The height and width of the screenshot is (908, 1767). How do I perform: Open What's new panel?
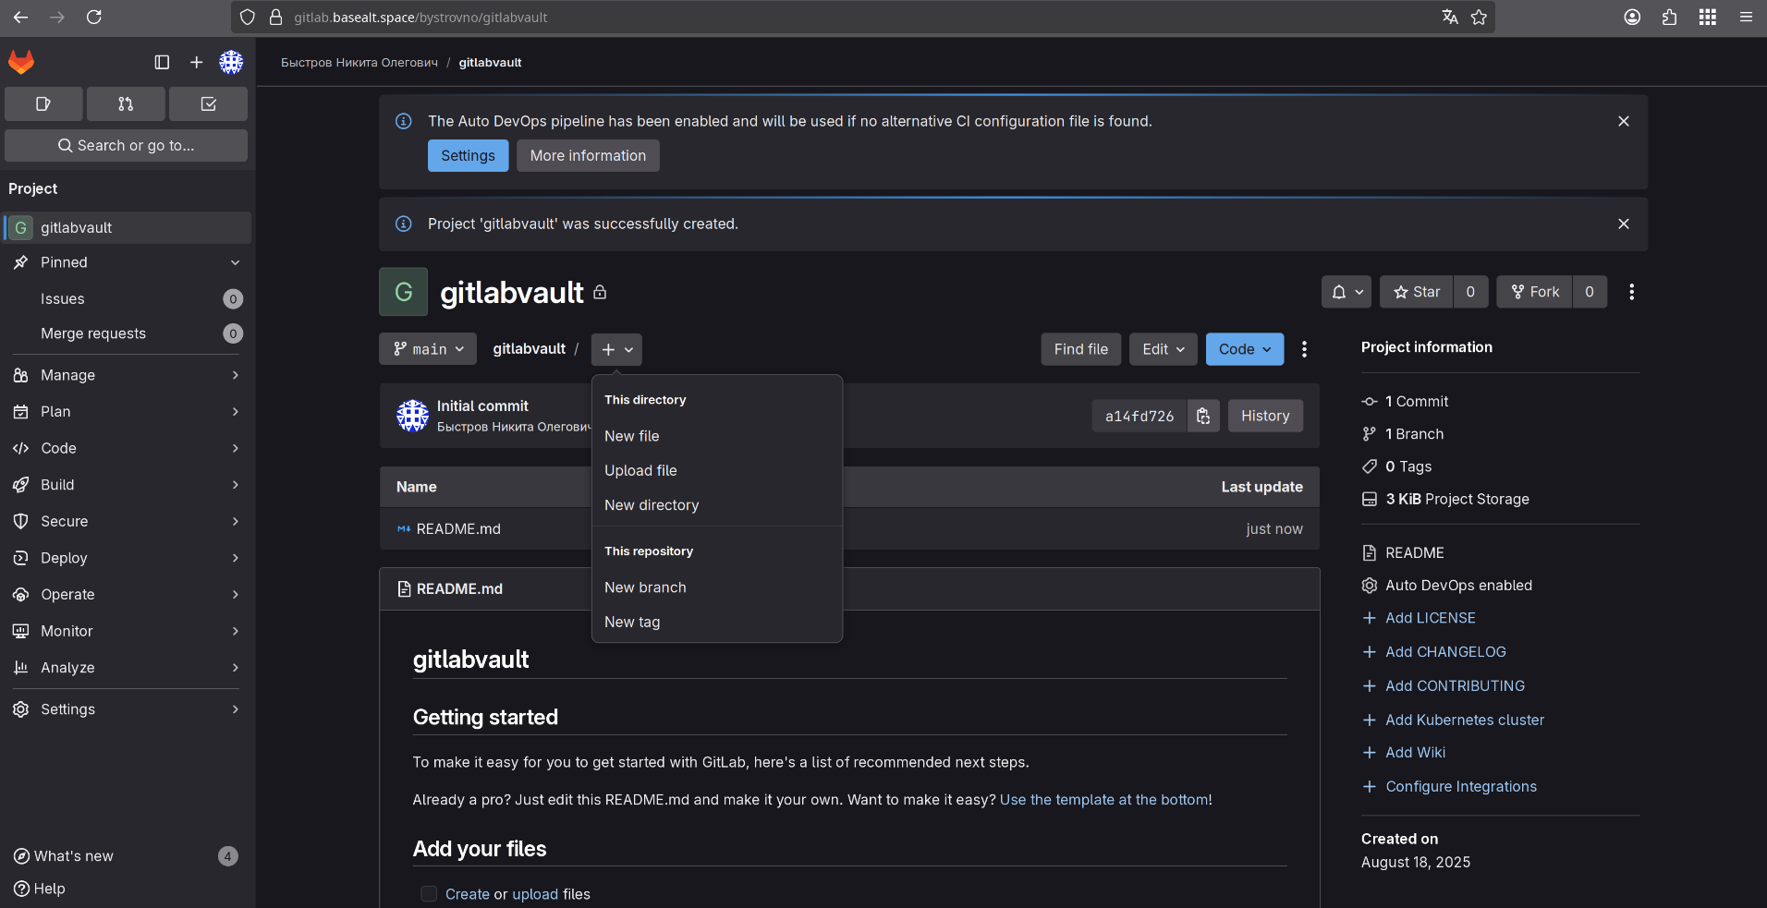click(126, 856)
